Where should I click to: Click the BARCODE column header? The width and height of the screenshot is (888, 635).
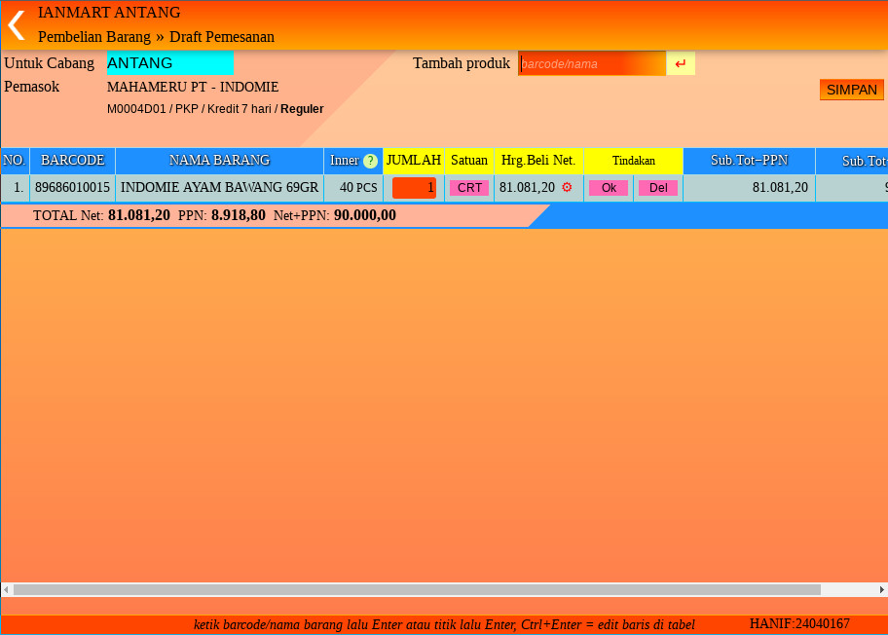[x=72, y=161]
